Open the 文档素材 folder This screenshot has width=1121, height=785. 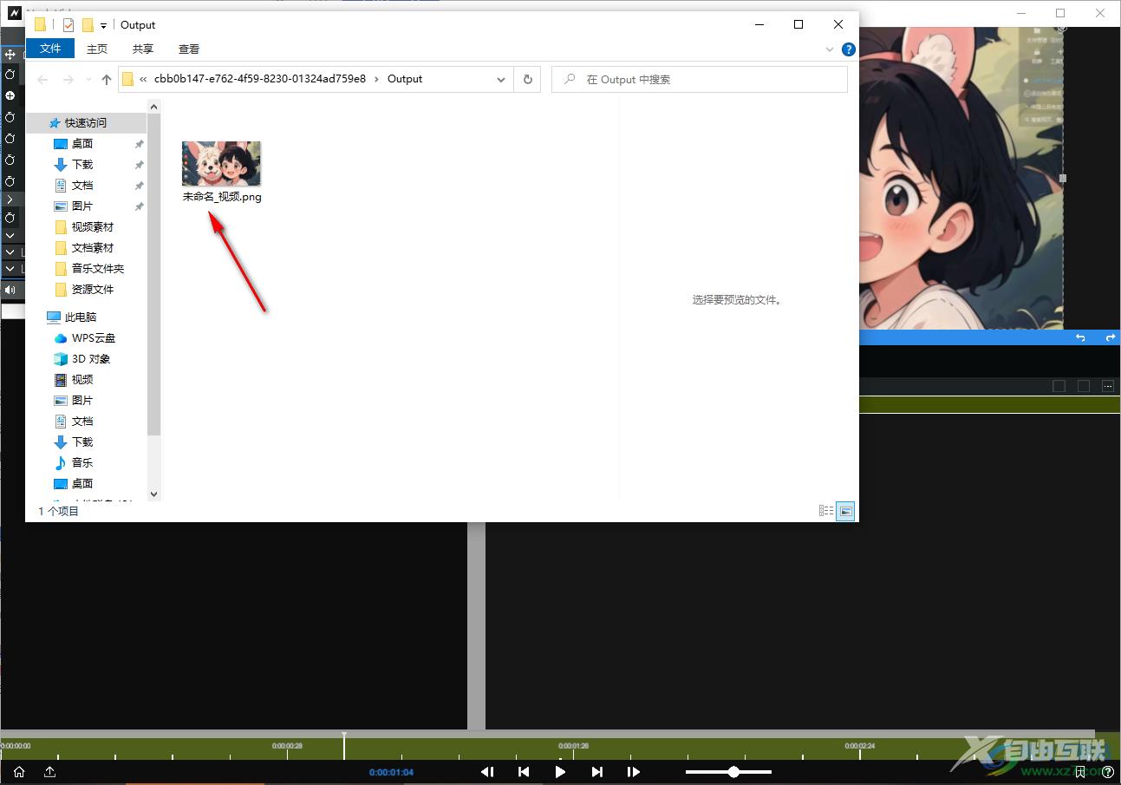point(93,248)
